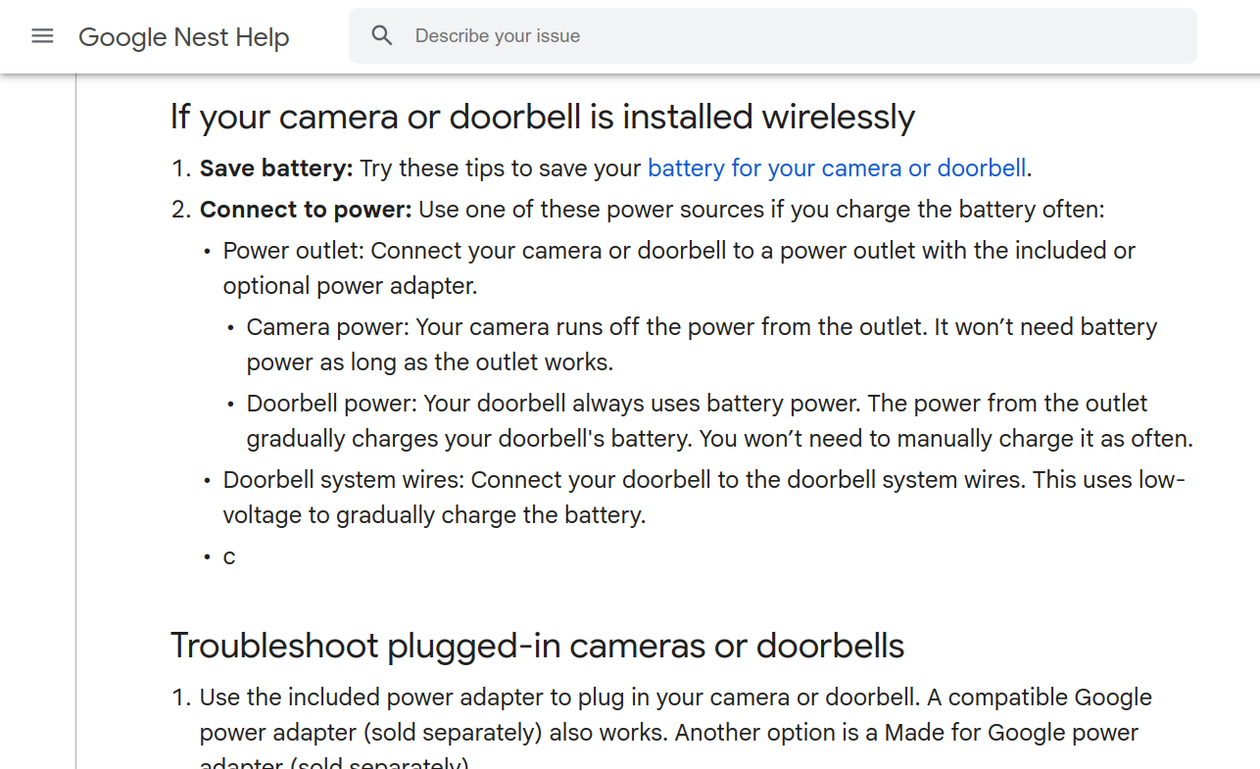Click the lone "c" bullet item
This screenshot has width=1260, height=769.
[x=229, y=556]
